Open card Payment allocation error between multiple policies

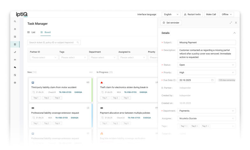[x=128, y=116]
